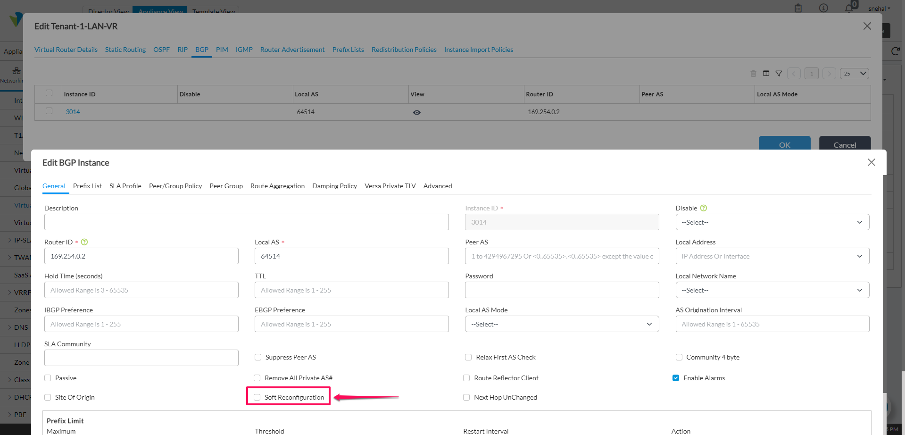Click the eye view icon for instance 3014
The image size is (905, 435).
pos(417,112)
